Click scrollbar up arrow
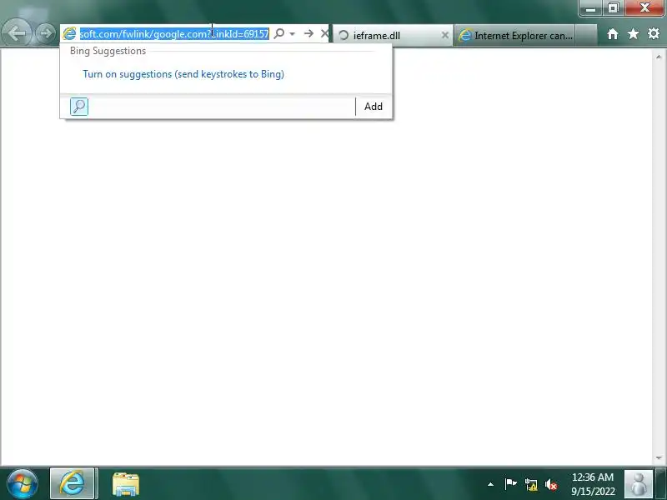This screenshot has height=500, width=667. tap(659, 57)
